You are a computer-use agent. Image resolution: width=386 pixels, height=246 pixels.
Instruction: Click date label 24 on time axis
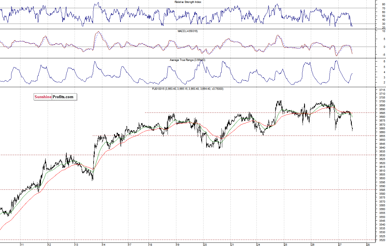click(x=259, y=245)
